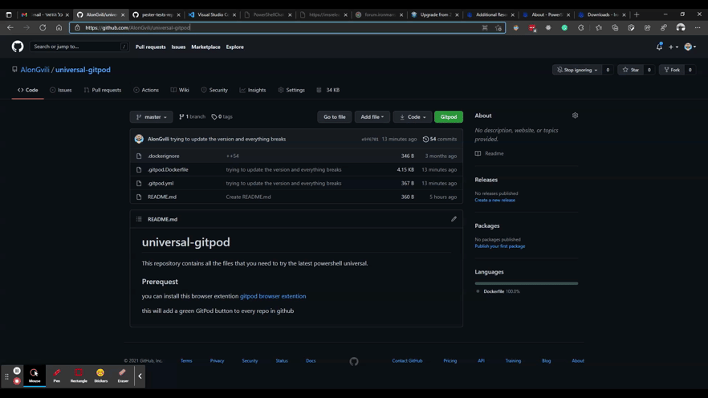Edit README with pencil icon
This screenshot has width=708, height=398.
454,219
